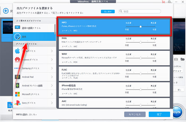This screenshot has width=186, height=122.
Task: Click the search magnifier icon
Action: [121, 11]
